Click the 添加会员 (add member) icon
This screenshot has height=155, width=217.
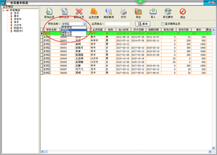point(49,11)
